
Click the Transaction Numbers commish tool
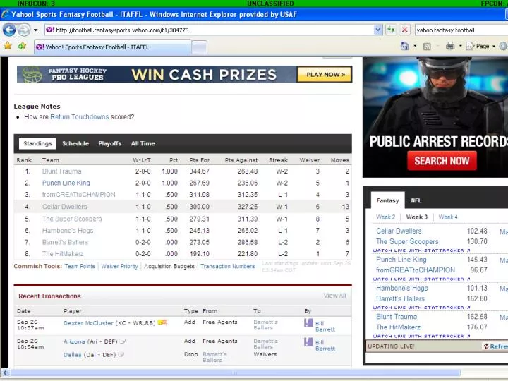tap(228, 266)
